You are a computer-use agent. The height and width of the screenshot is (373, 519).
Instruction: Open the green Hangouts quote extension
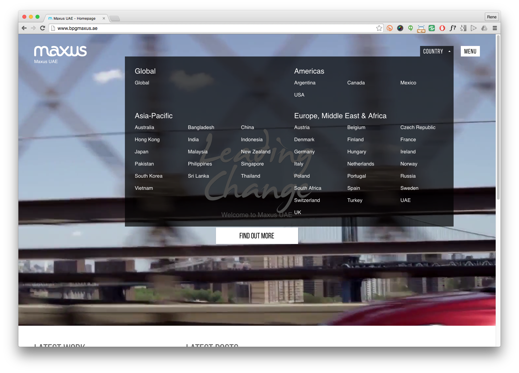click(x=411, y=28)
